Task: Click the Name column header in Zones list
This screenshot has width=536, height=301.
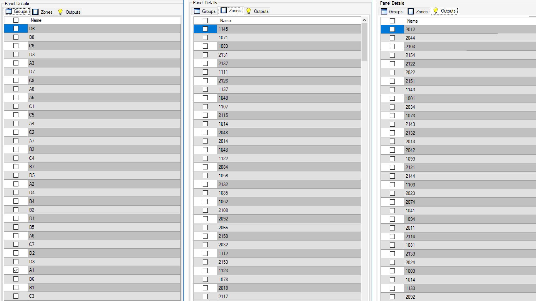Action: tap(289, 21)
